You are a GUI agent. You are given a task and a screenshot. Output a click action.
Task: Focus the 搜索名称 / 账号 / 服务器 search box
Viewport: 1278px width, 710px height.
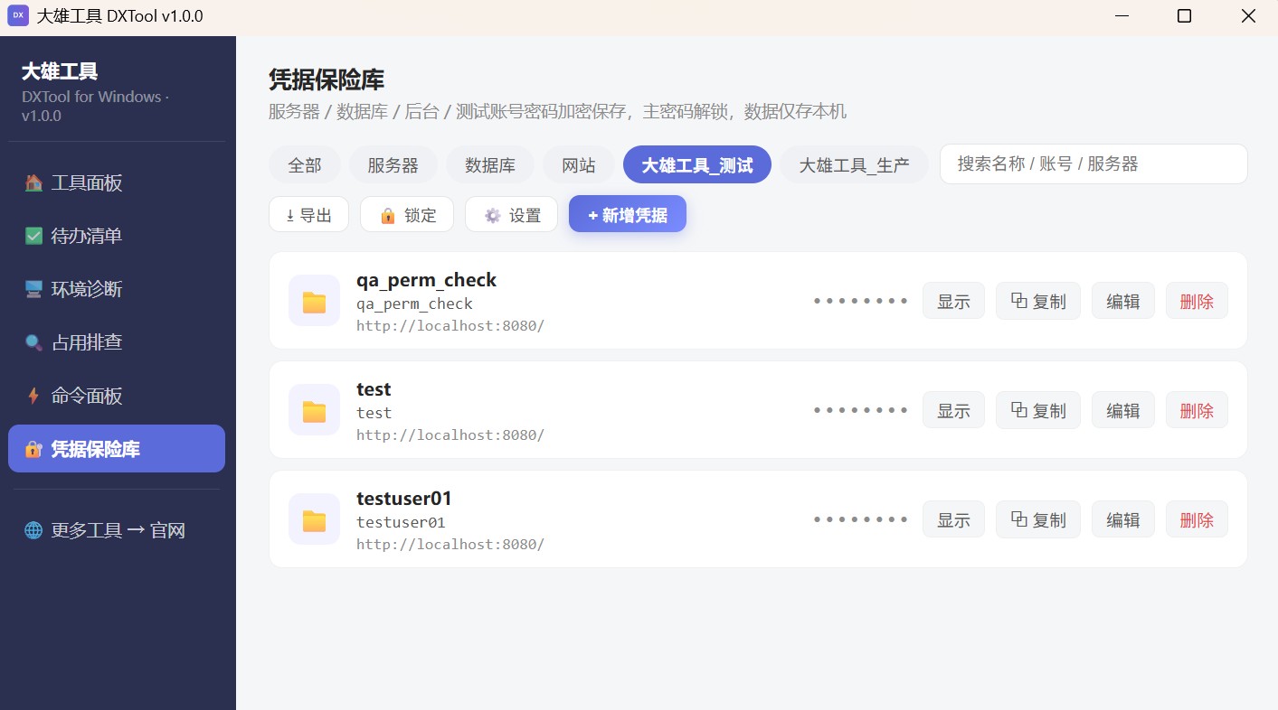click(1093, 163)
